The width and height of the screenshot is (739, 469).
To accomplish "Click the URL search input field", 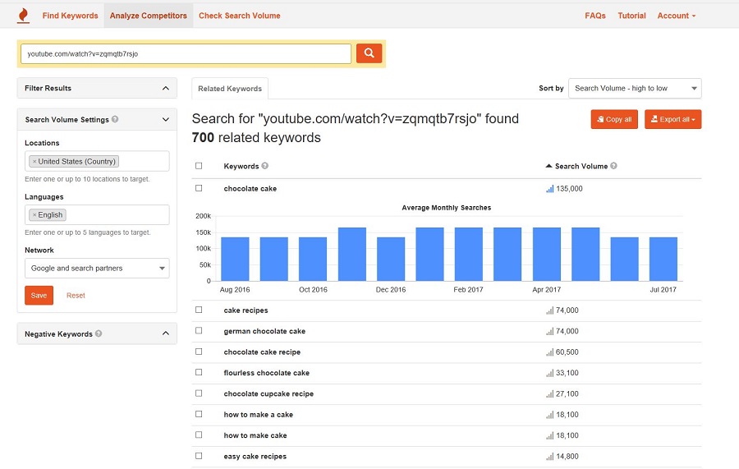I will (x=186, y=53).
